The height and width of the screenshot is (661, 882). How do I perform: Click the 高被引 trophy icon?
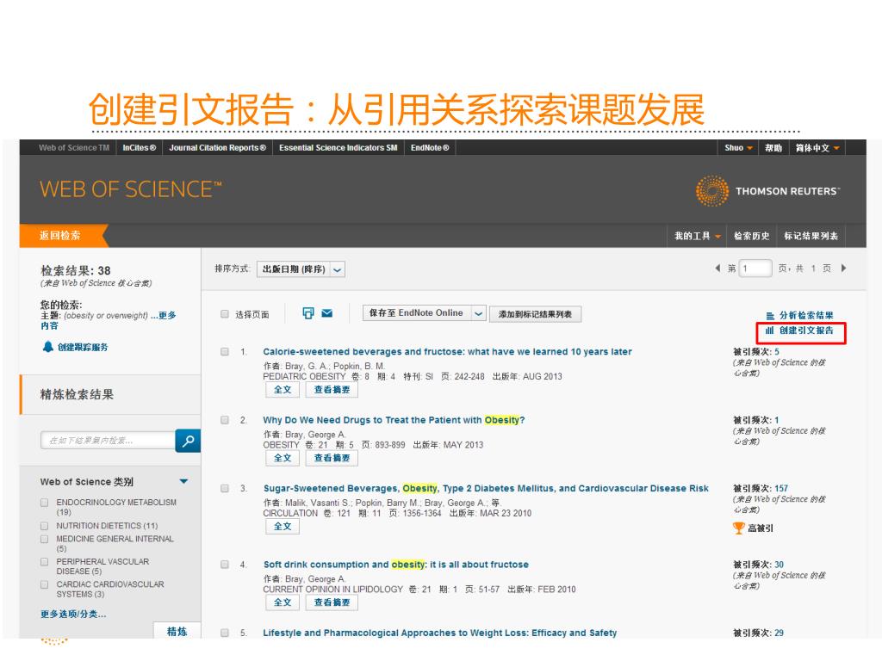(738, 528)
